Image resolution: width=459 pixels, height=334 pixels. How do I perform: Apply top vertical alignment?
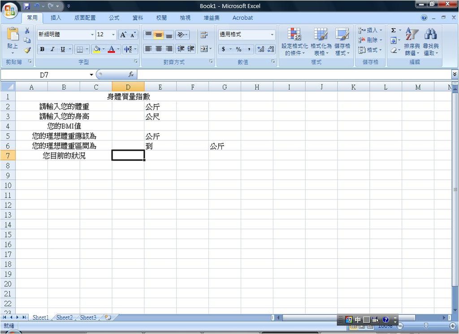click(148, 35)
